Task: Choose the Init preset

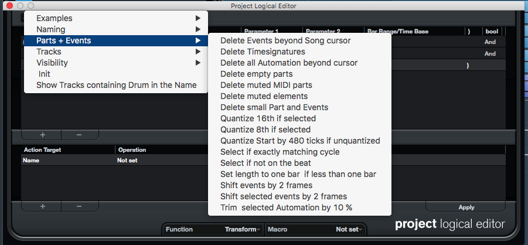Action: 45,74
